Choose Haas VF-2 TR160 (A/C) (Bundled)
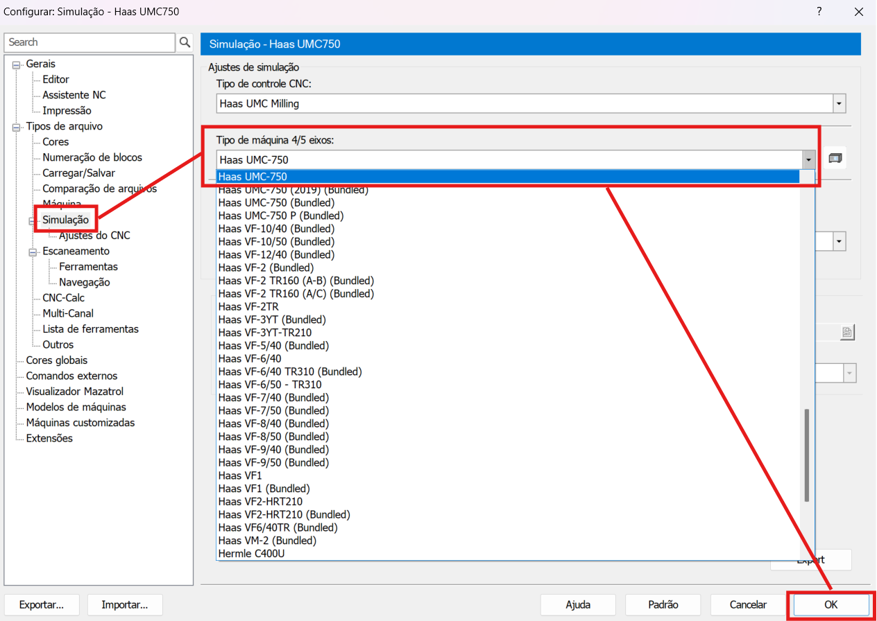The width and height of the screenshot is (877, 621). pos(296,294)
